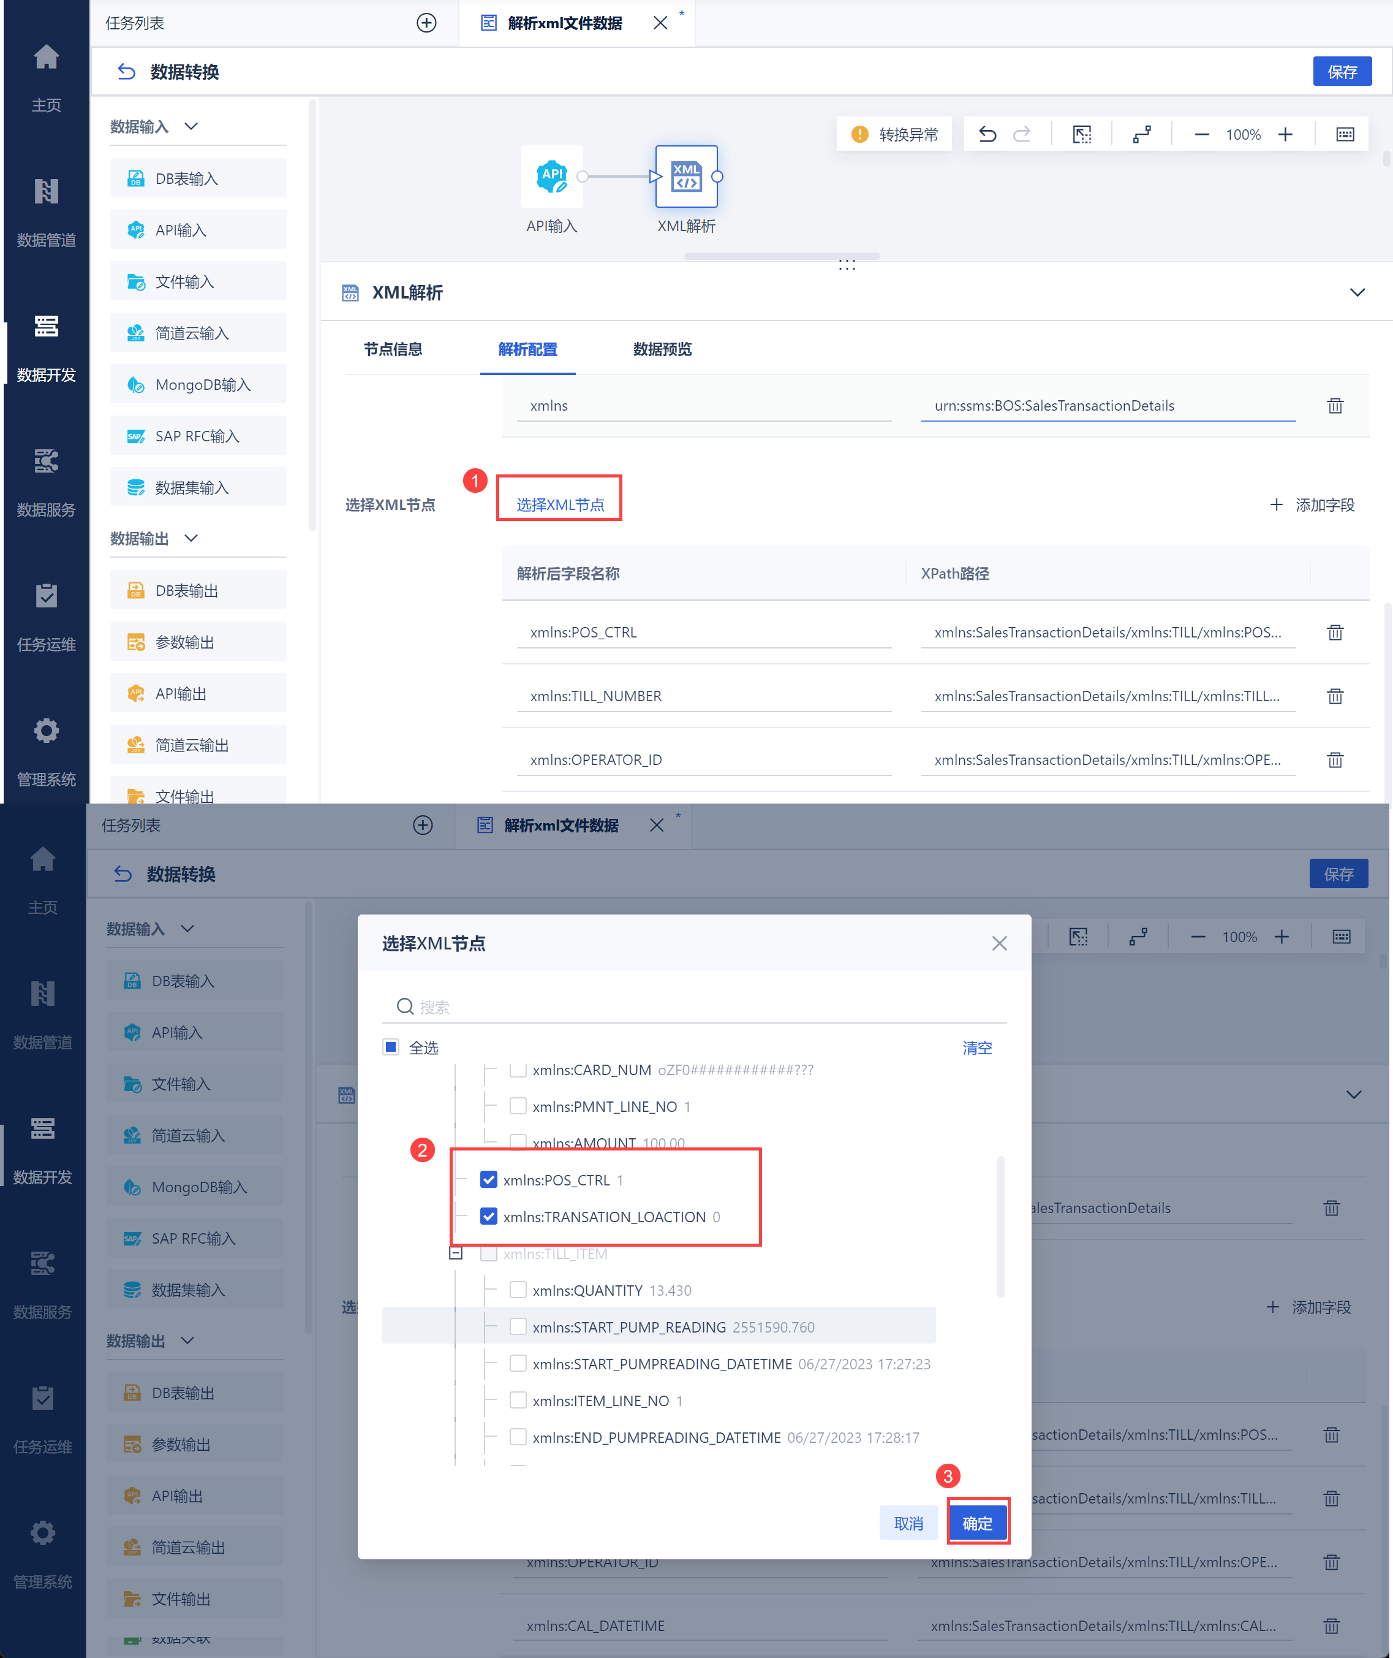Viewport: 1393px width, 1658px height.
Task: Select the API输入 node on canvas
Action: pos(552,177)
